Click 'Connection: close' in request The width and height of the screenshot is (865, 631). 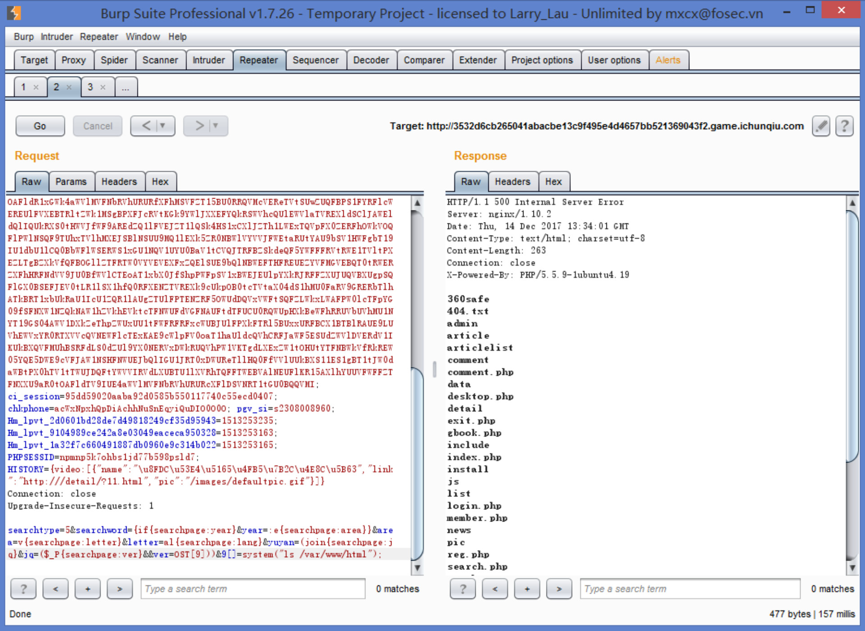(52, 494)
